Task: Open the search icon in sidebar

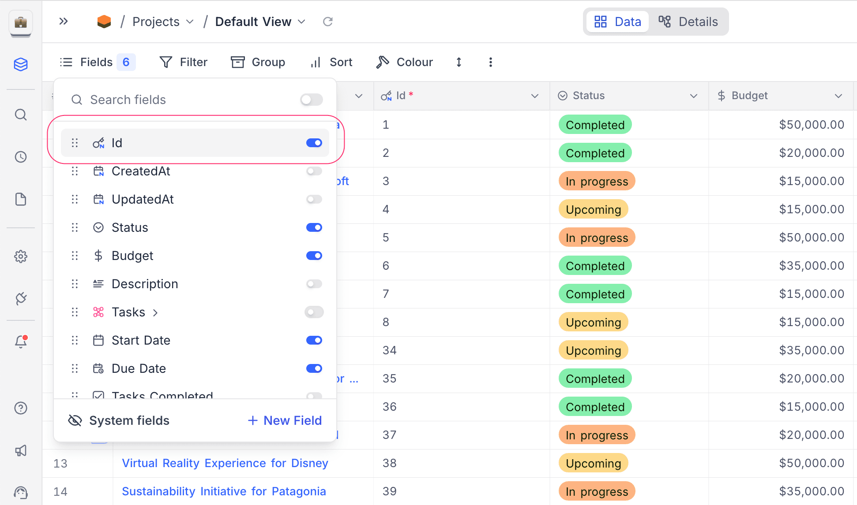Action: click(x=21, y=115)
